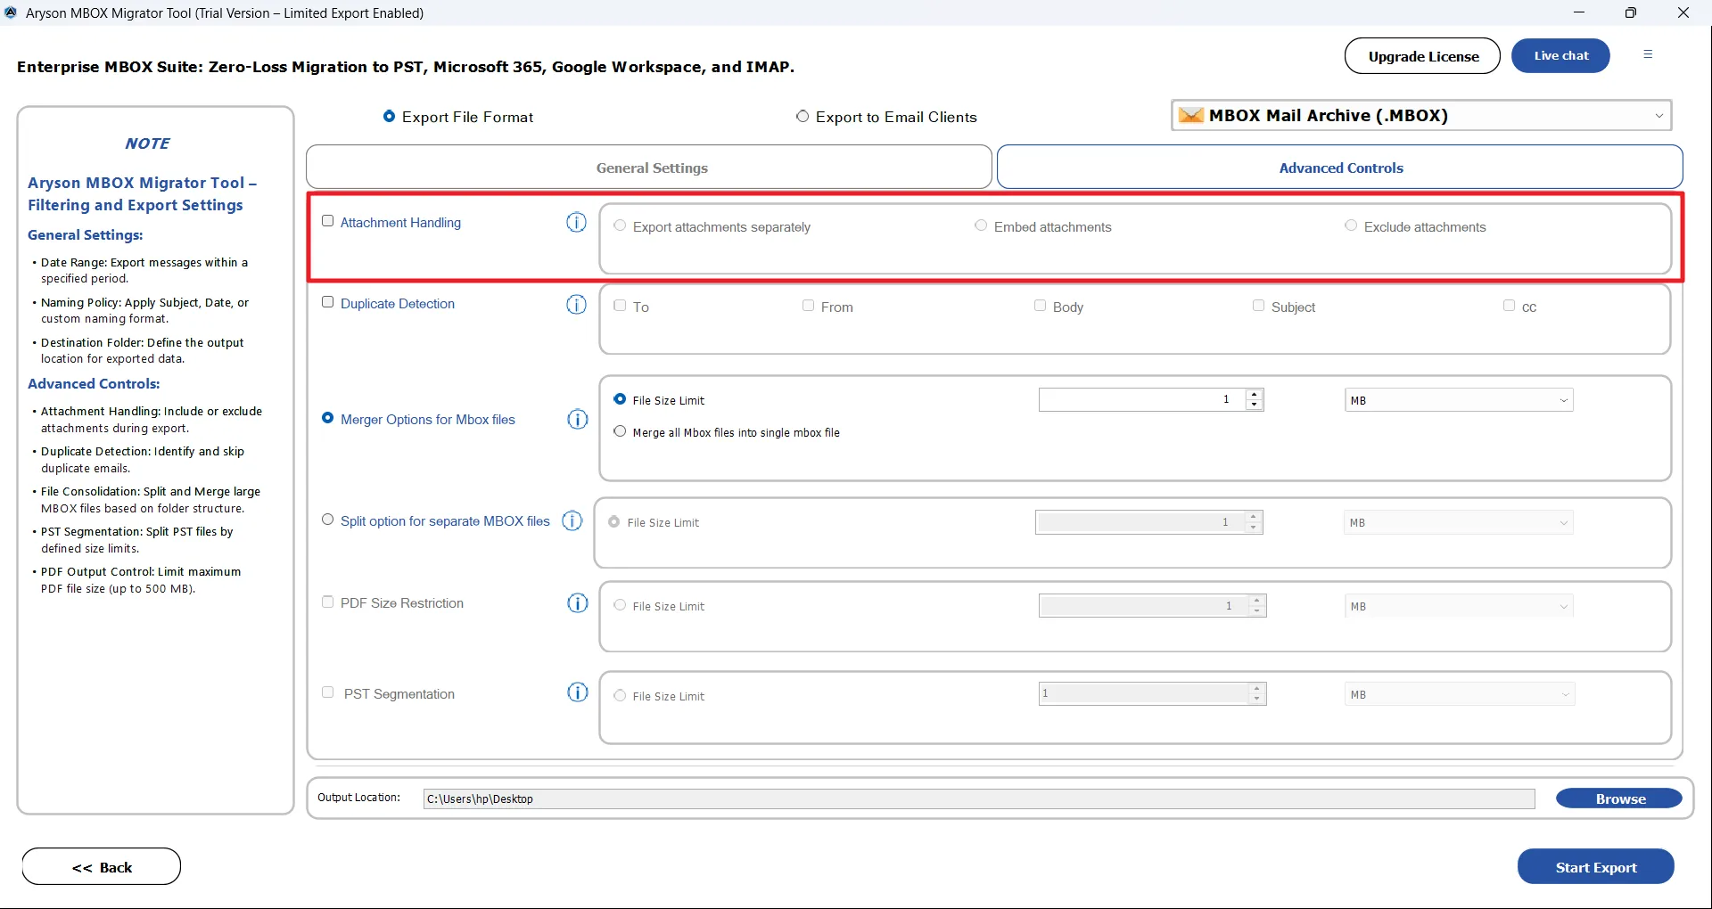Select Split option for separate MBOX files
Image resolution: width=1712 pixels, height=909 pixels.
coord(328,520)
